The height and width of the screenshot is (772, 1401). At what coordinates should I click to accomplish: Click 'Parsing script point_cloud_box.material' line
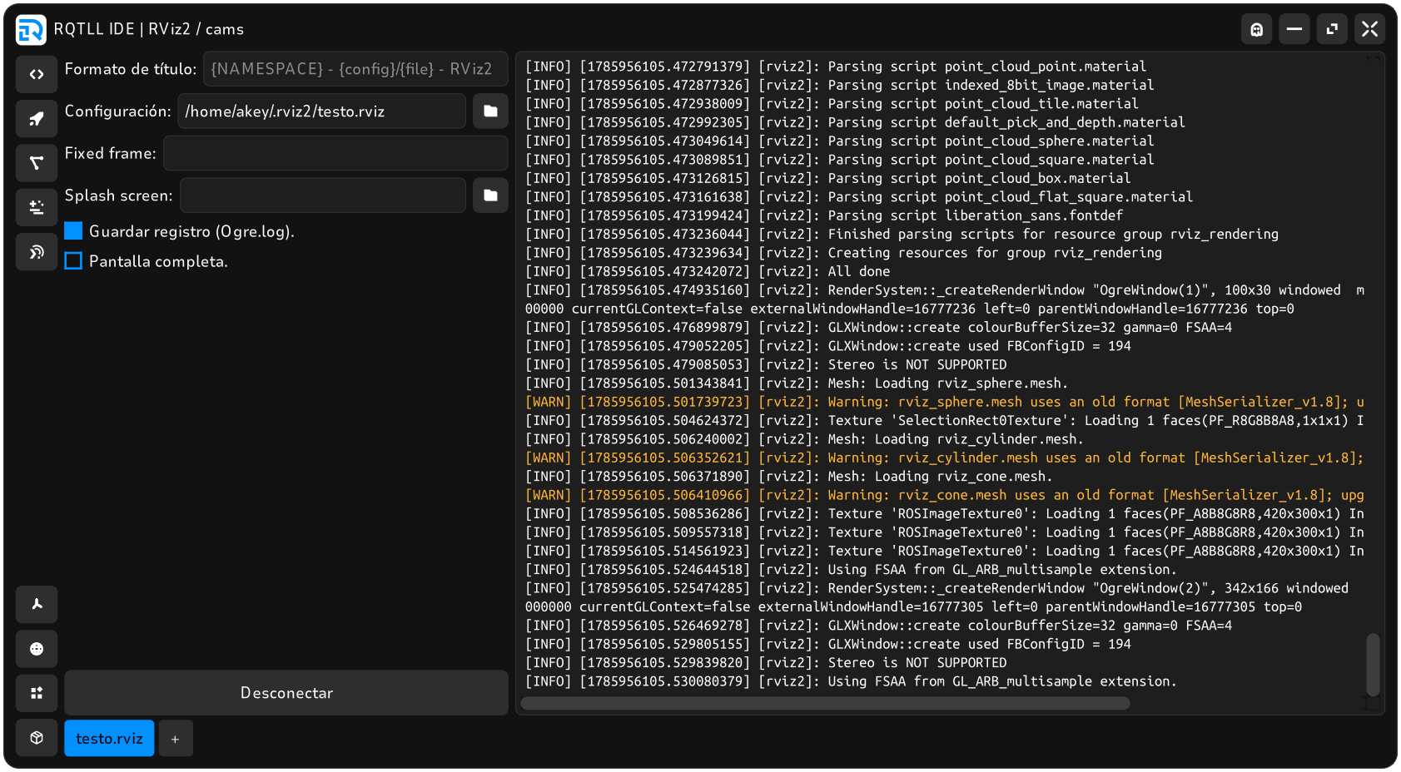(827, 178)
